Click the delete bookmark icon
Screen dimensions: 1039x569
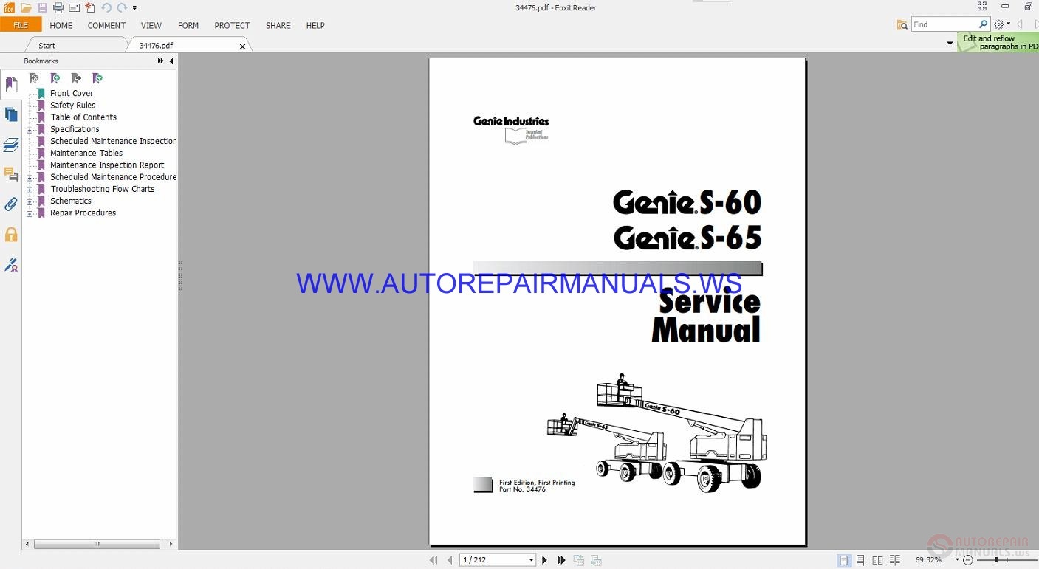(x=34, y=78)
